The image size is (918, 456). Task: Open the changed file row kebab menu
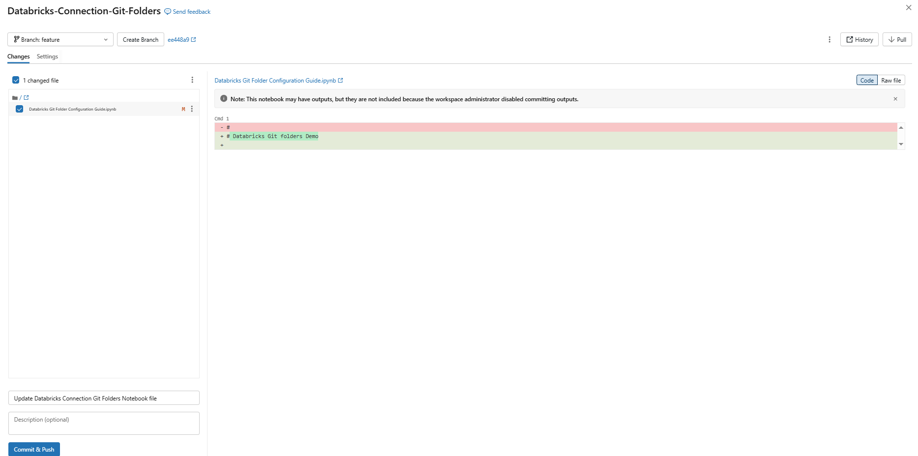pos(192,109)
